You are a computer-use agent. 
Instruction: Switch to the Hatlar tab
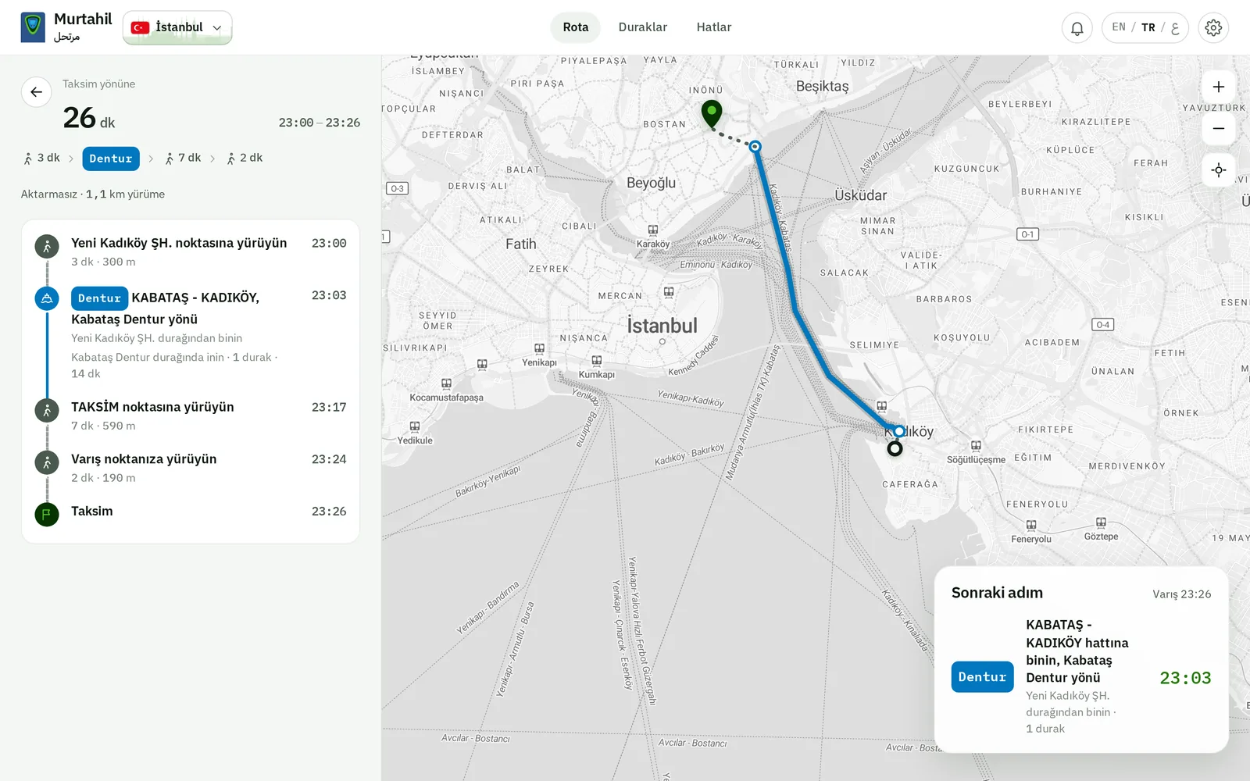point(714,27)
